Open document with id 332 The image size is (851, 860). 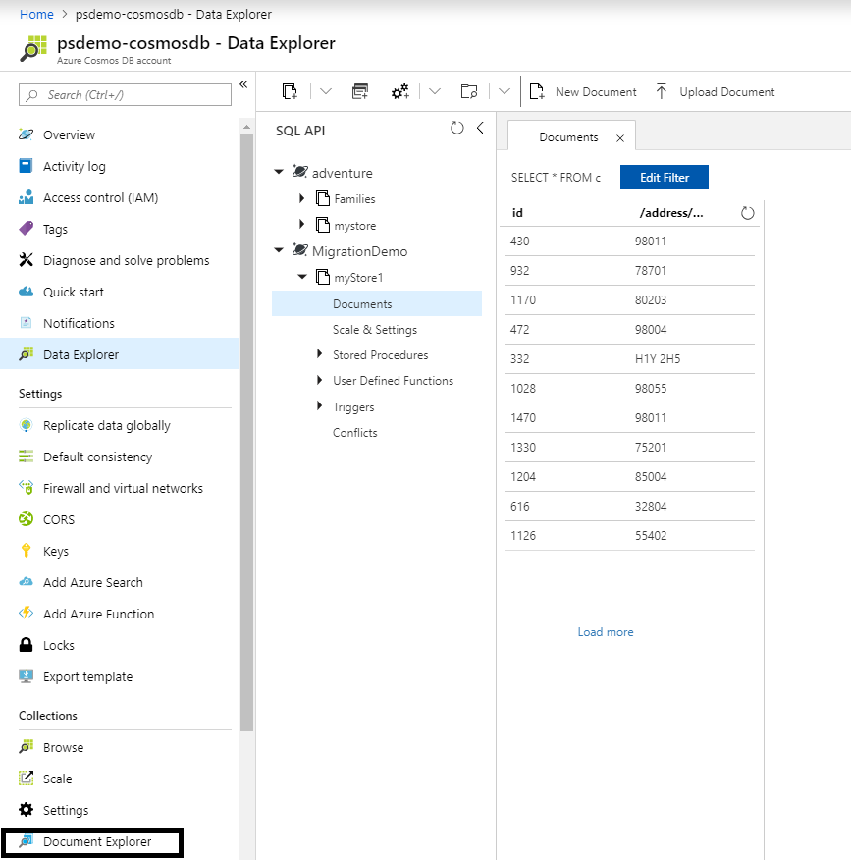[629, 359]
